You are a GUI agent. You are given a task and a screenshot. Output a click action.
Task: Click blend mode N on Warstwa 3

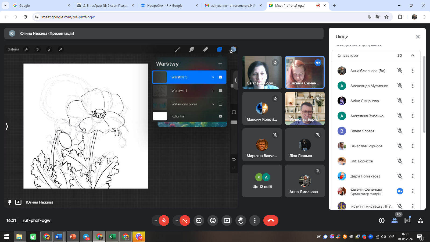click(213, 77)
